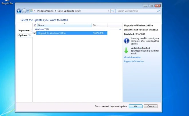The width and height of the screenshot is (189, 116).
Task: Select the Upgrade to Windows 10 Pro row
Action: pos(72,33)
